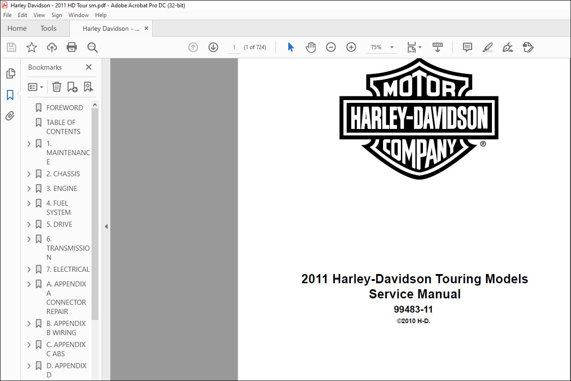Activate the Hand pan tool
571x381 pixels.
tap(311, 47)
